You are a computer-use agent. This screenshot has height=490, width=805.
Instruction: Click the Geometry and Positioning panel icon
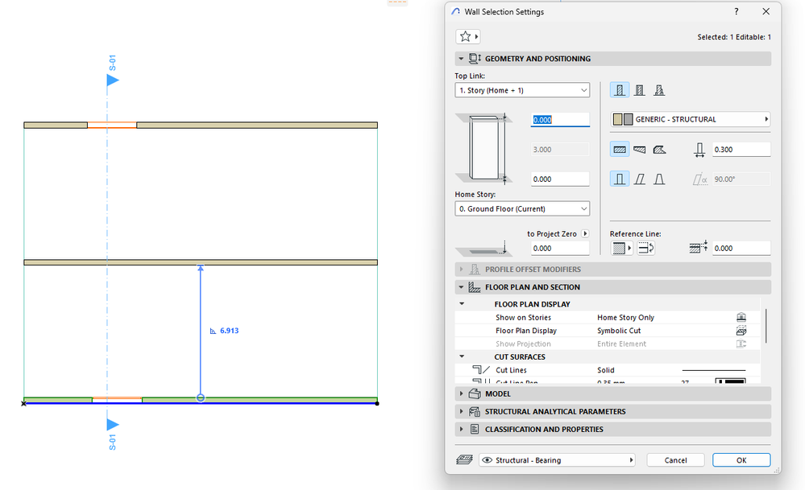475,59
